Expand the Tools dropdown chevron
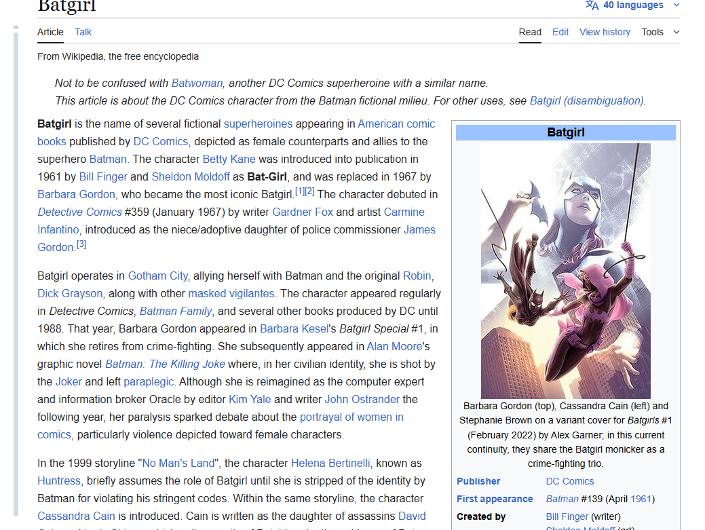 point(677,32)
